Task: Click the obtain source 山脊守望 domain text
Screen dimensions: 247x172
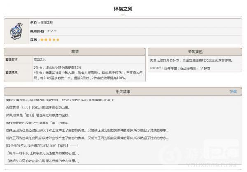Action: [187, 68]
